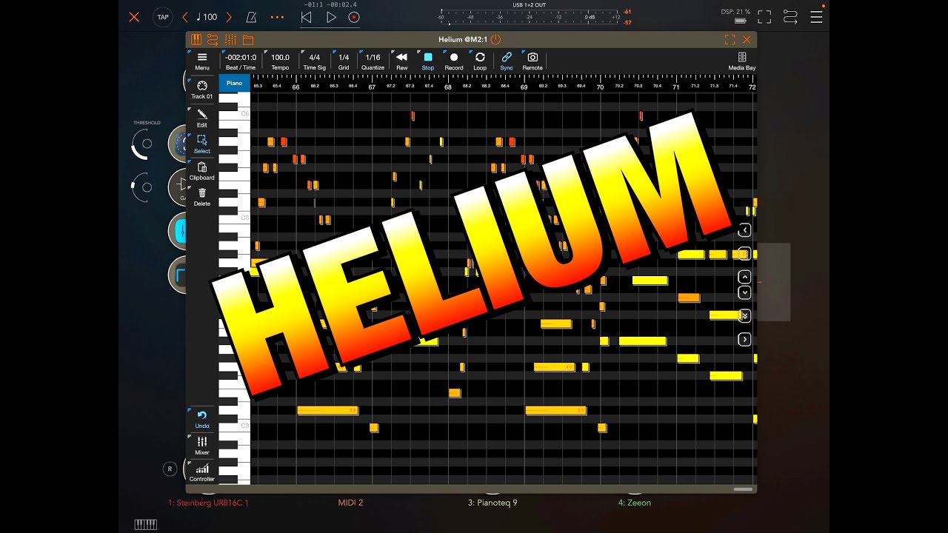Tap the TAP tempo button
Image resolution: width=948 pixels, height=533 pixels.
coord(162,17)
